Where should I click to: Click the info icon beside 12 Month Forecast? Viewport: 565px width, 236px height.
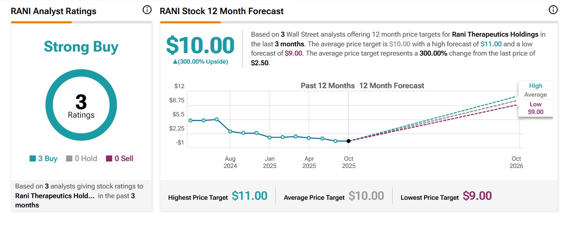(x=553, y=10)
